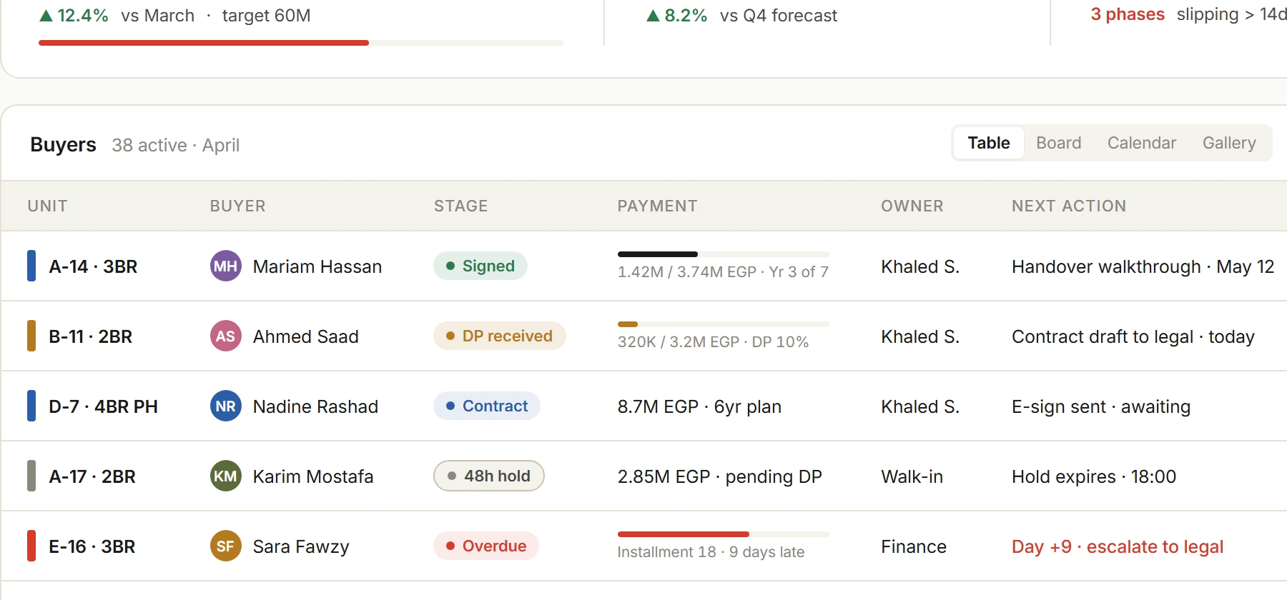Click the gray marker beside A-17

(x=31, y=476)
